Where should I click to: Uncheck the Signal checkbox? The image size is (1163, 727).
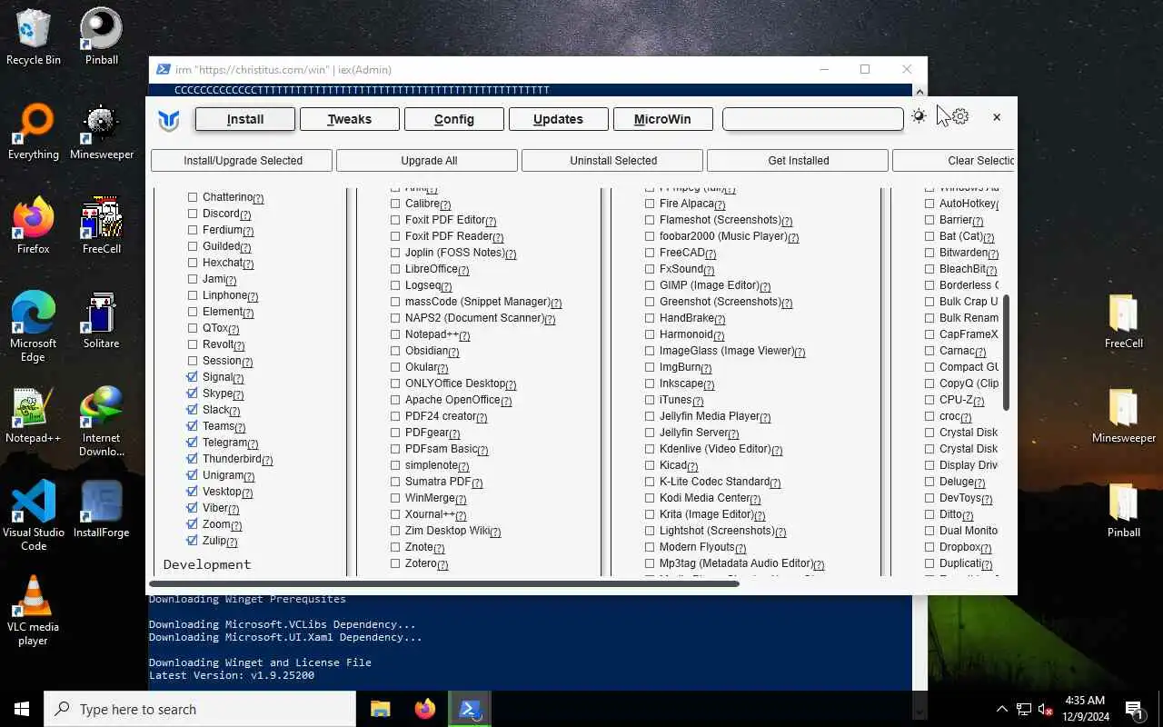pos(193,377)
